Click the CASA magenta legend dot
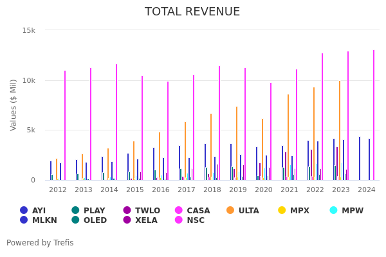Viewport: 386px width, 257px height. (x=179, y=211)
